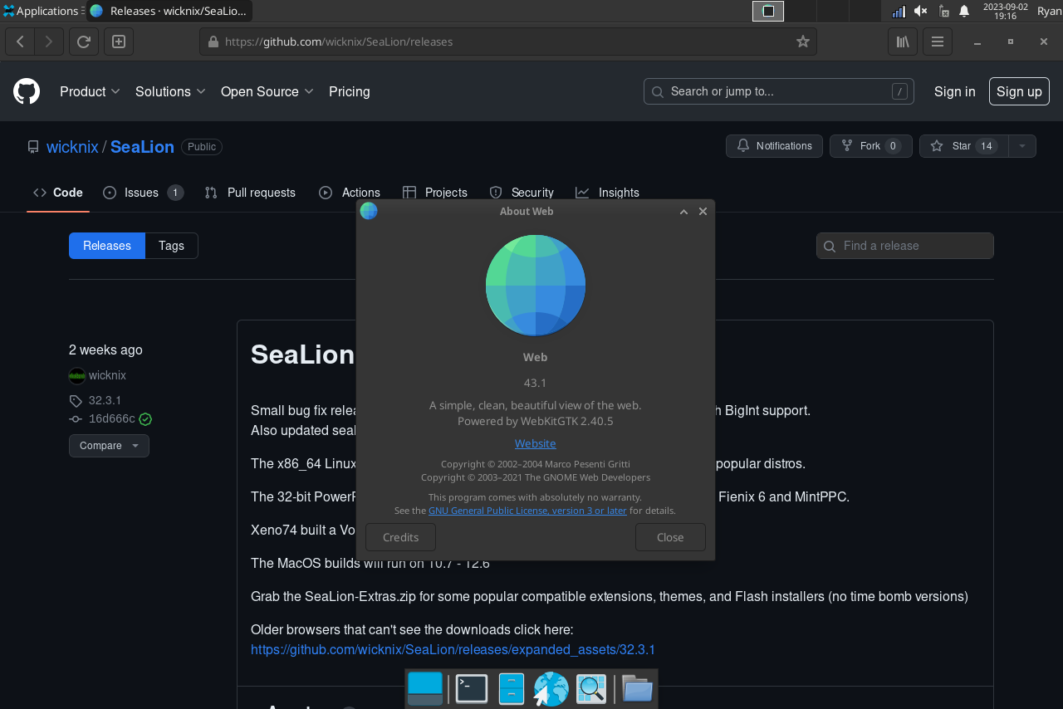Expand the Open Source menu
The image size is (1063, 709).
(x=267, y=91)
